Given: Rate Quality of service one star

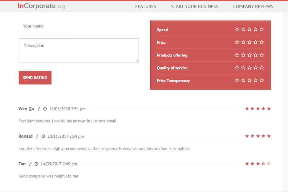Looking at the screenshot, I should [237, 68].
